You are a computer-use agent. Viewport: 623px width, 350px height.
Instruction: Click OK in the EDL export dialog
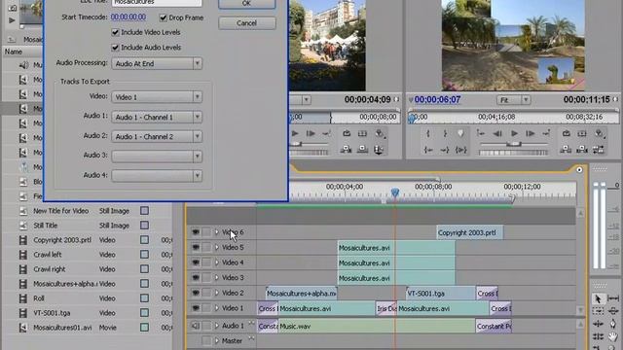coord(246,4)
